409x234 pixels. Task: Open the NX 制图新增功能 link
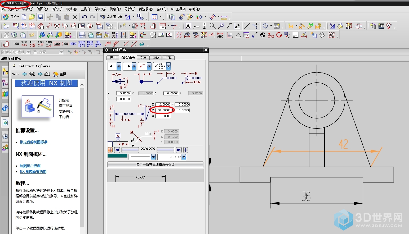click(x=33, y=172)
